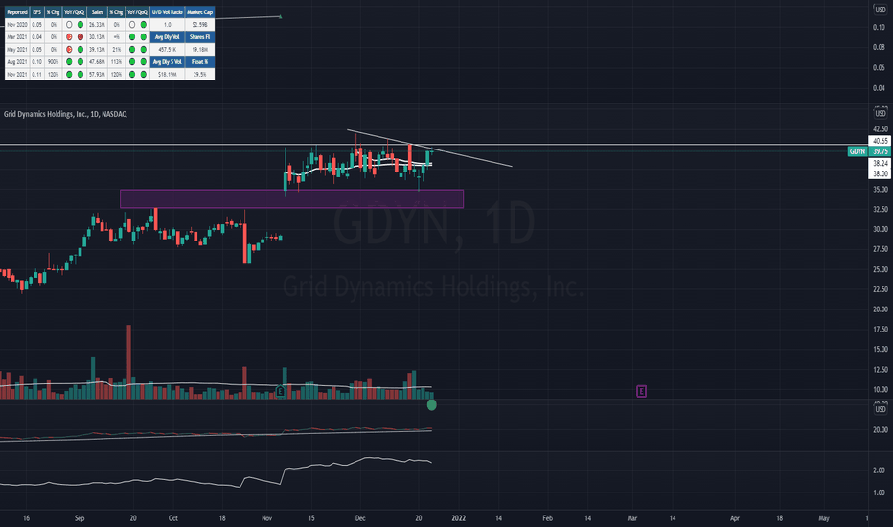The height and width of the screenshot is (527, 893).
Task: Click the 'Nov 2021' row date cell
Action: (x=17, y=74)
